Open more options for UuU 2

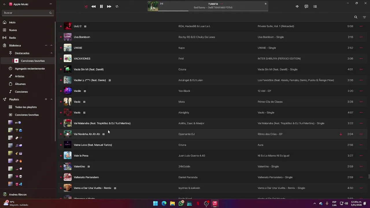pyautogui.click(x=361, y=26)
